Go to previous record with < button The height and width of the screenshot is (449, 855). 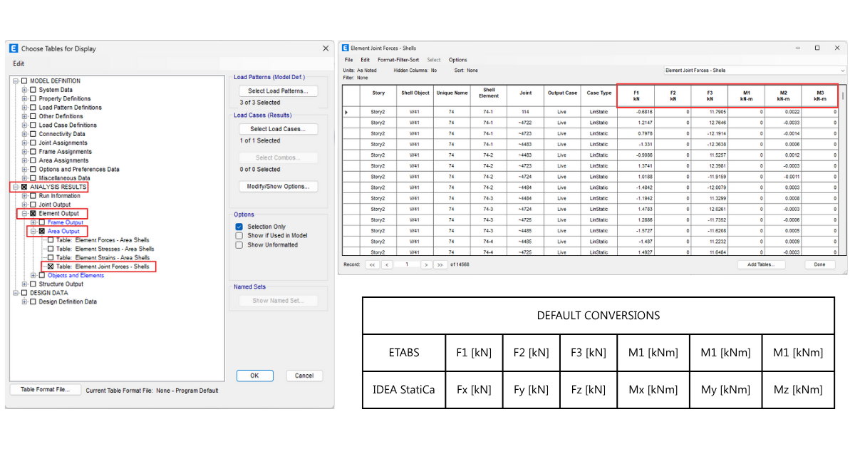(x=387, y=264)
